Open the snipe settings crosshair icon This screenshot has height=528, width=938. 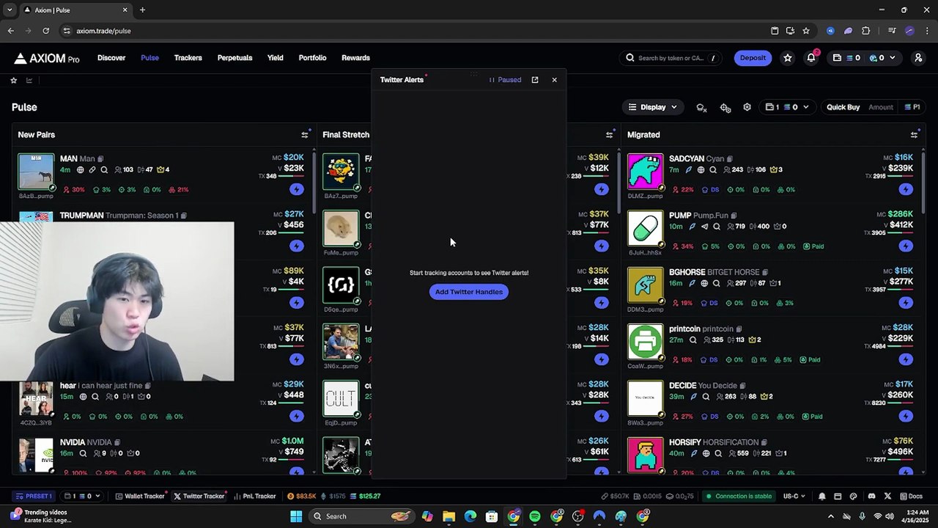725,107
